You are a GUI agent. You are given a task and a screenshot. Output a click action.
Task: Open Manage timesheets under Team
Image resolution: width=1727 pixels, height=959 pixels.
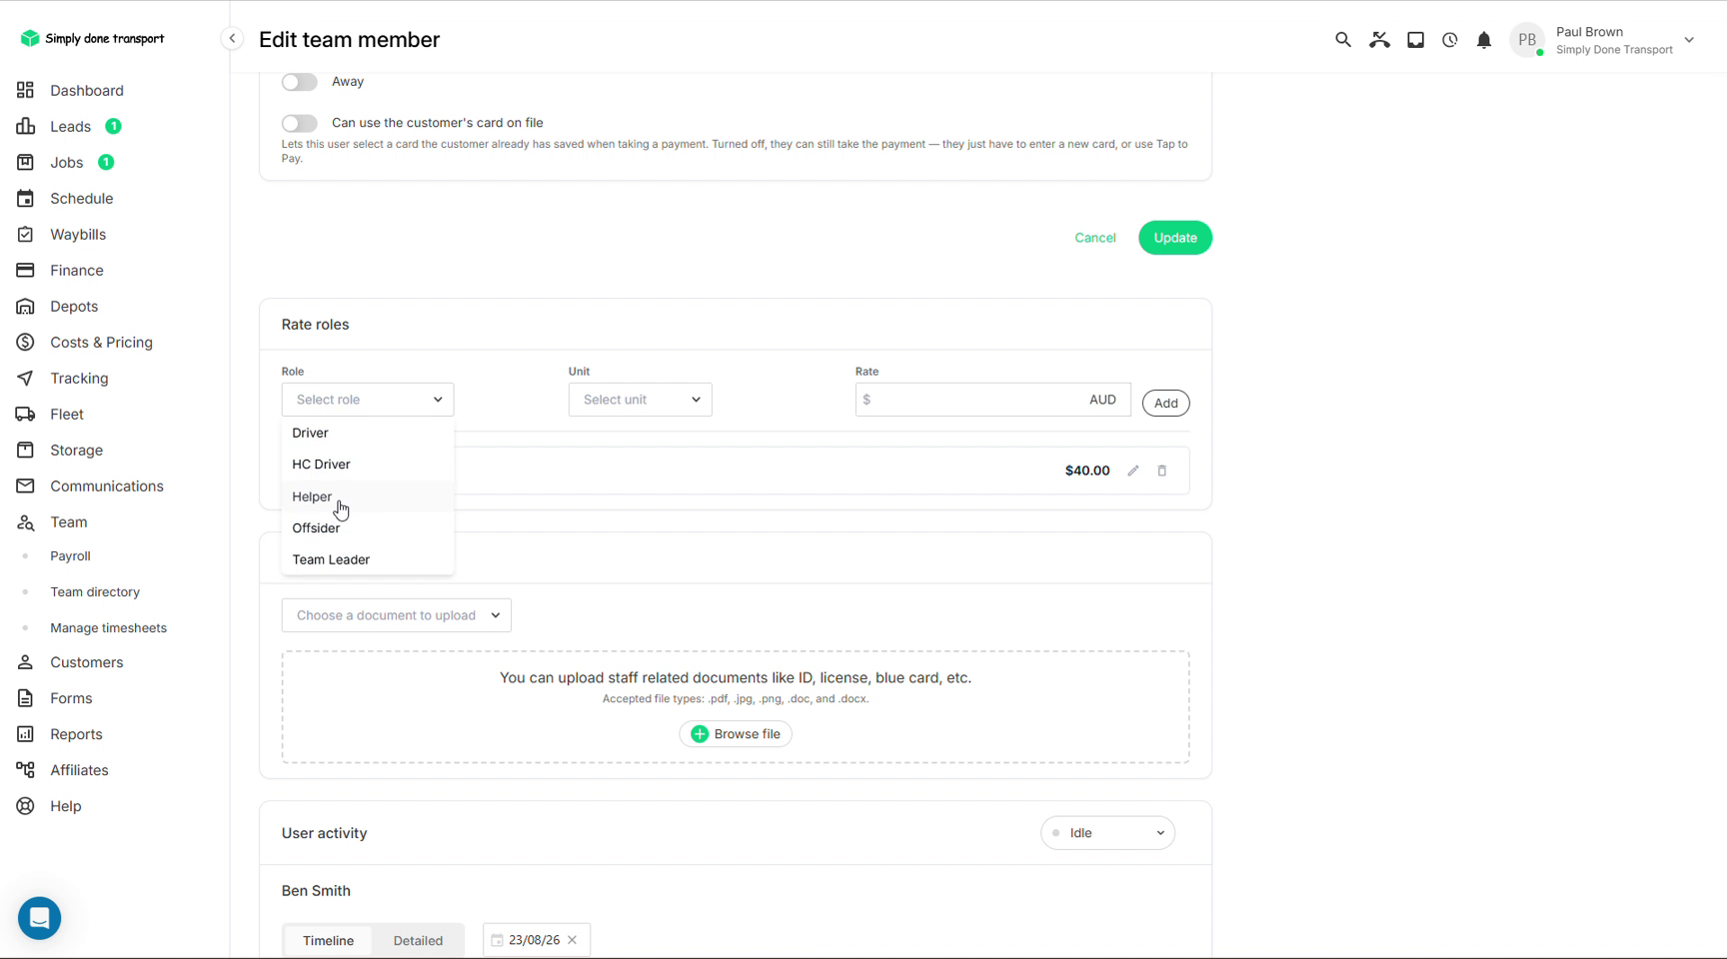point(108,628)
